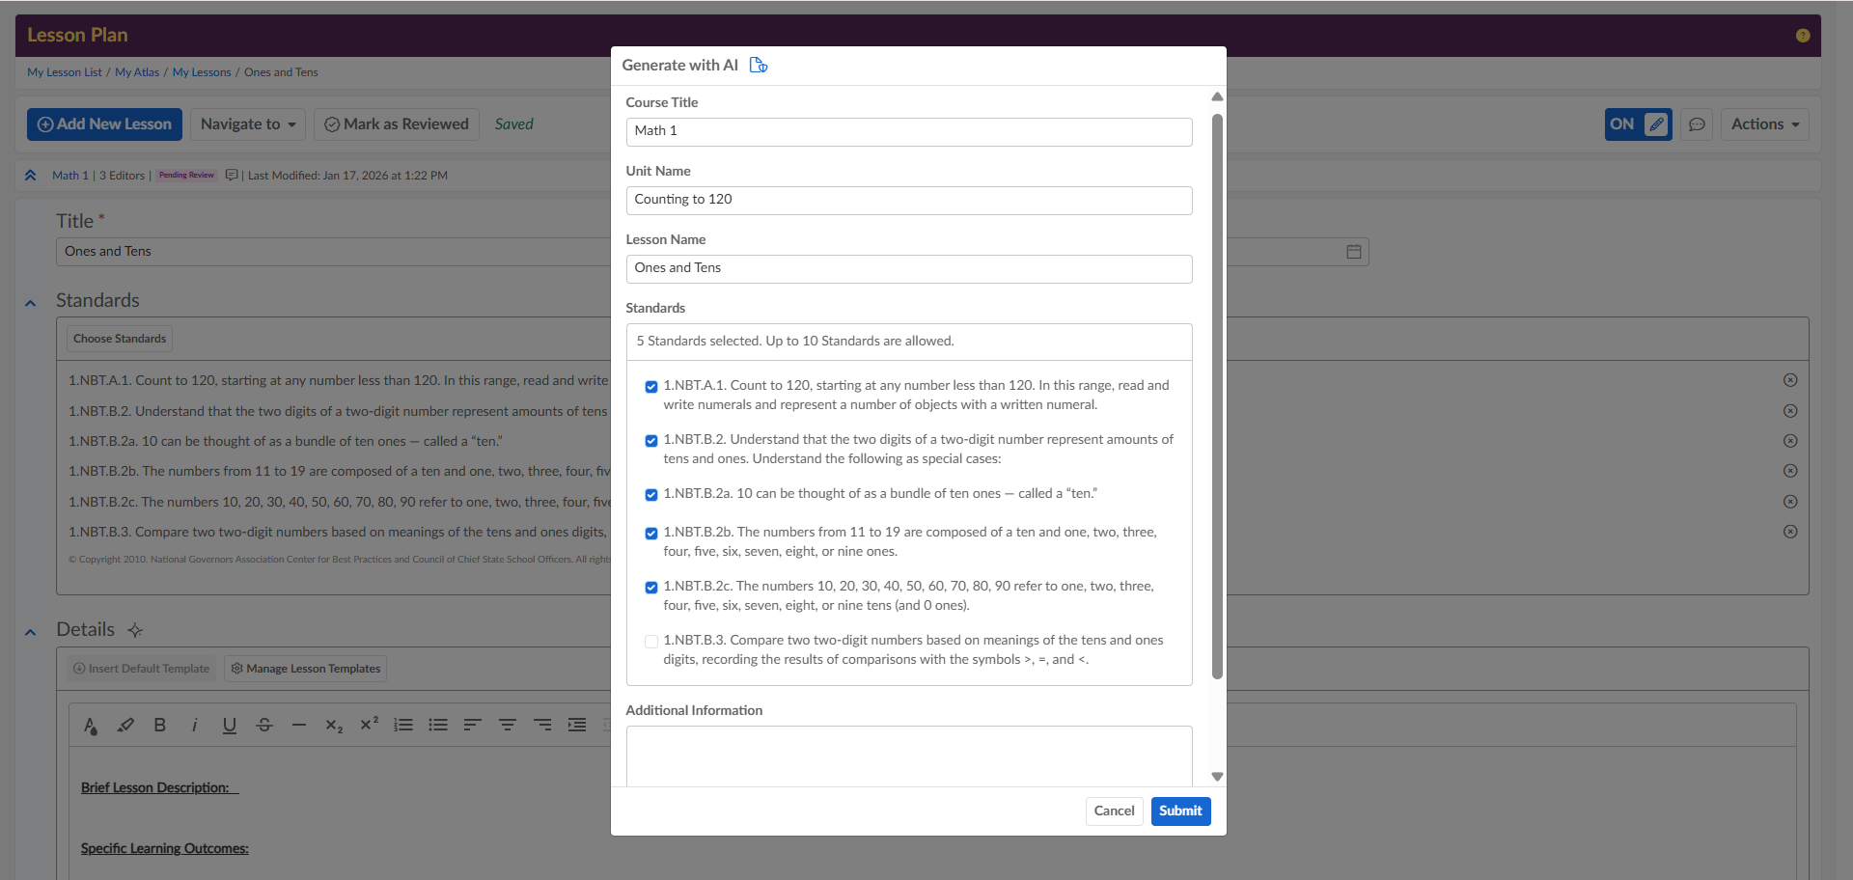Image resolution: width=1853 pixels, height=880 pixels.
Task: Insert a numbered list in the editor
Action: [403, 726]
